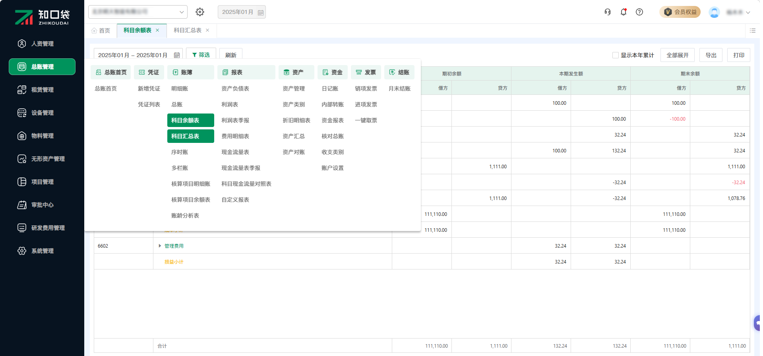763x356 pixels.
Task: Click the 损益小计 subtotal label
Action: (174, 262)
